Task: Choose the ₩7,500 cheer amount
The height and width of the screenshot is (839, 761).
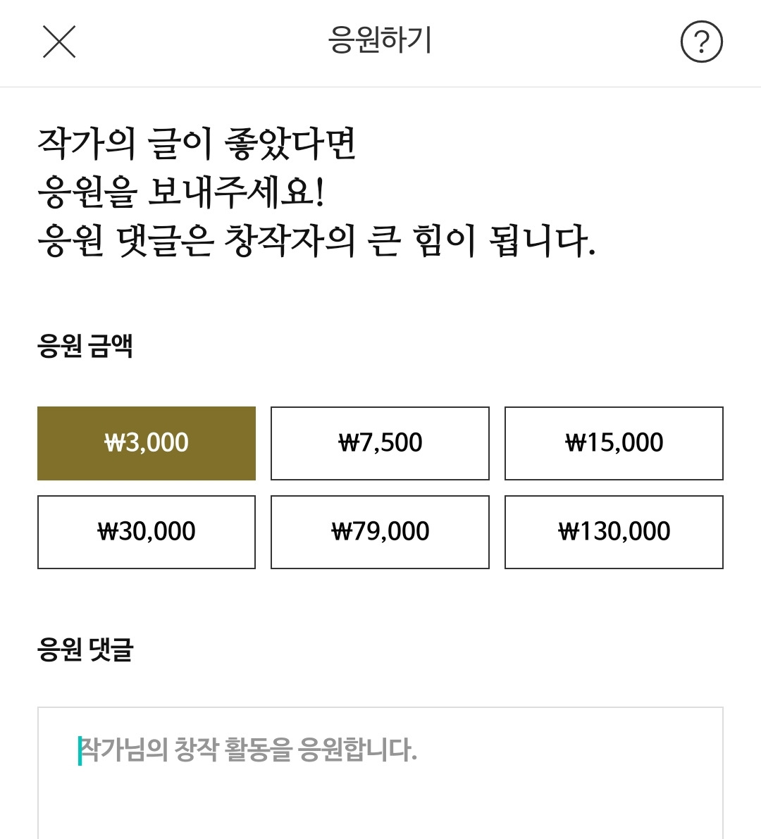Action: (380, 443)
